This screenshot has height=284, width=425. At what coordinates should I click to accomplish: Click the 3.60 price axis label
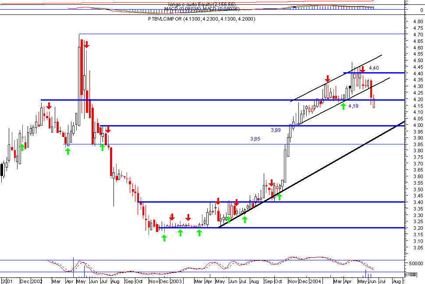[x=418, y=176]
